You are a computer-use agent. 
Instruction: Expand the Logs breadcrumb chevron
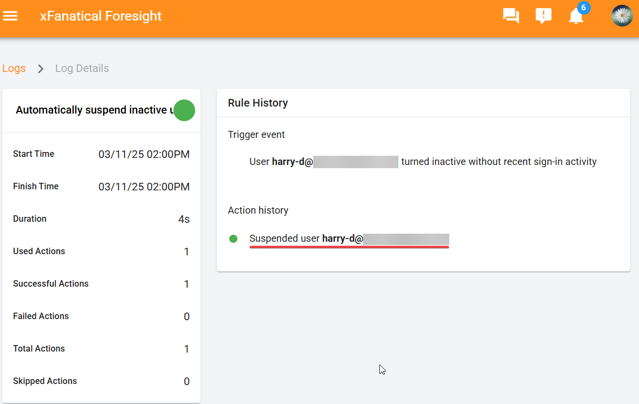[40, 69]
